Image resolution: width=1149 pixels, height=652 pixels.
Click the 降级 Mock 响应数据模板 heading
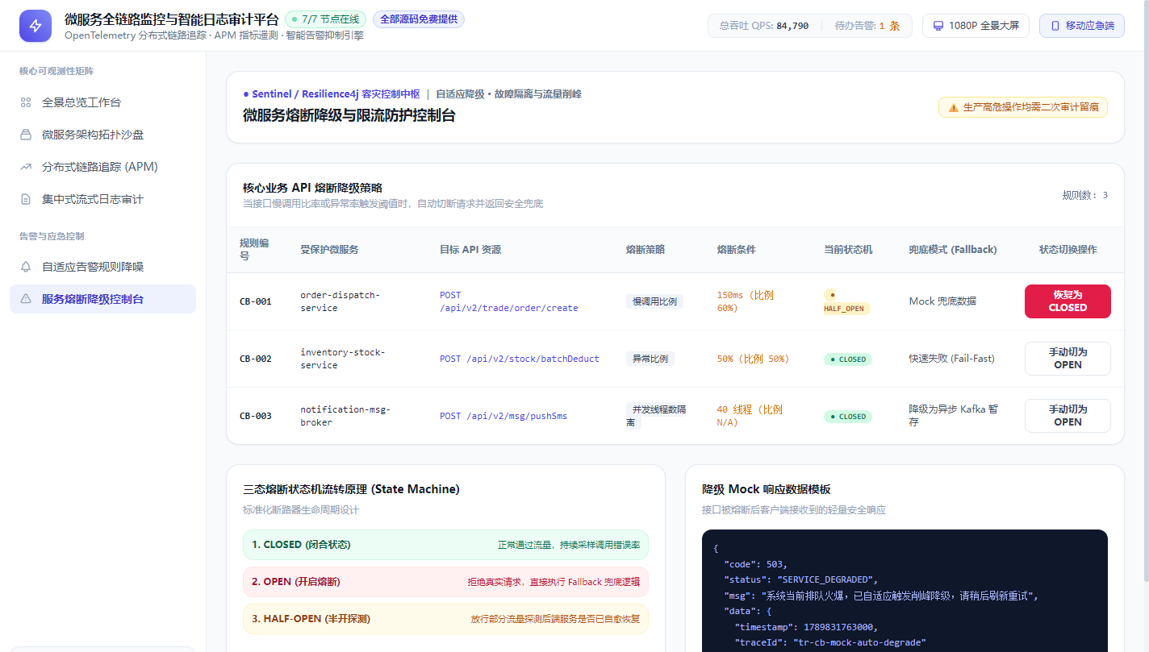[767, 489]
